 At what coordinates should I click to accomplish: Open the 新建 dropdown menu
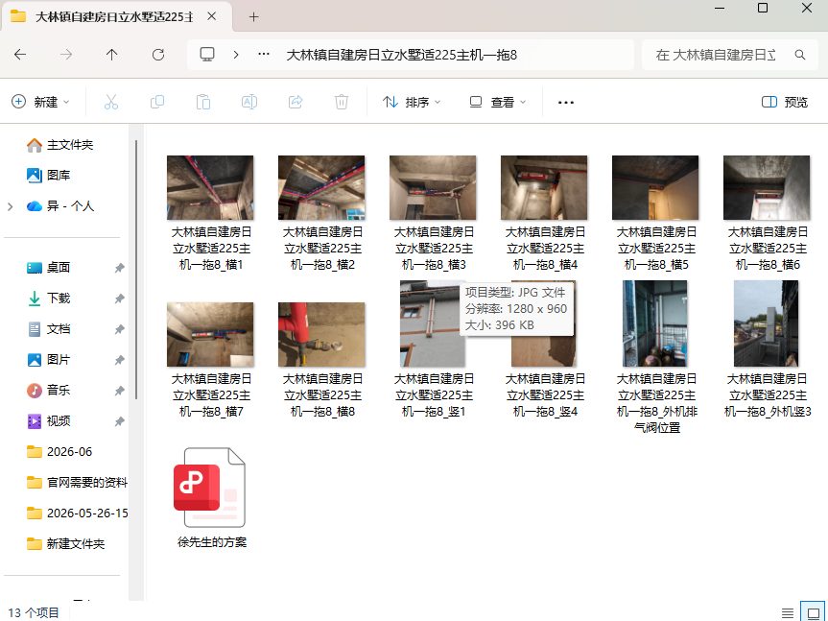(41, 102)
